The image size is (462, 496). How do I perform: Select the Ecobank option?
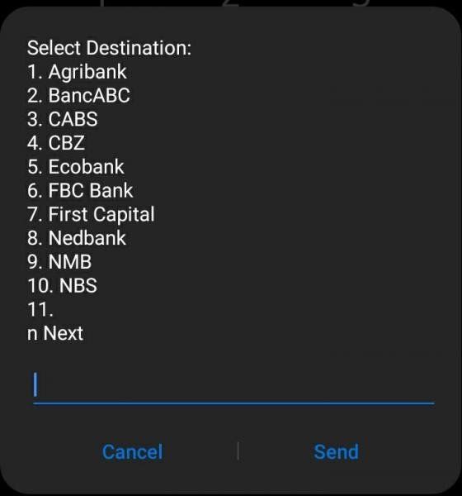[75, 167]
